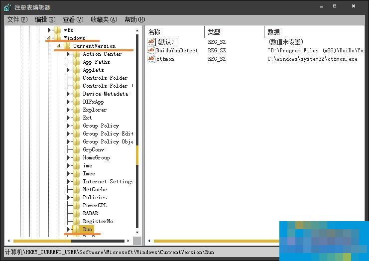This screenshot has width=369, height=261.
Task: Click the Ext folder icon
Action: [77, 118]
